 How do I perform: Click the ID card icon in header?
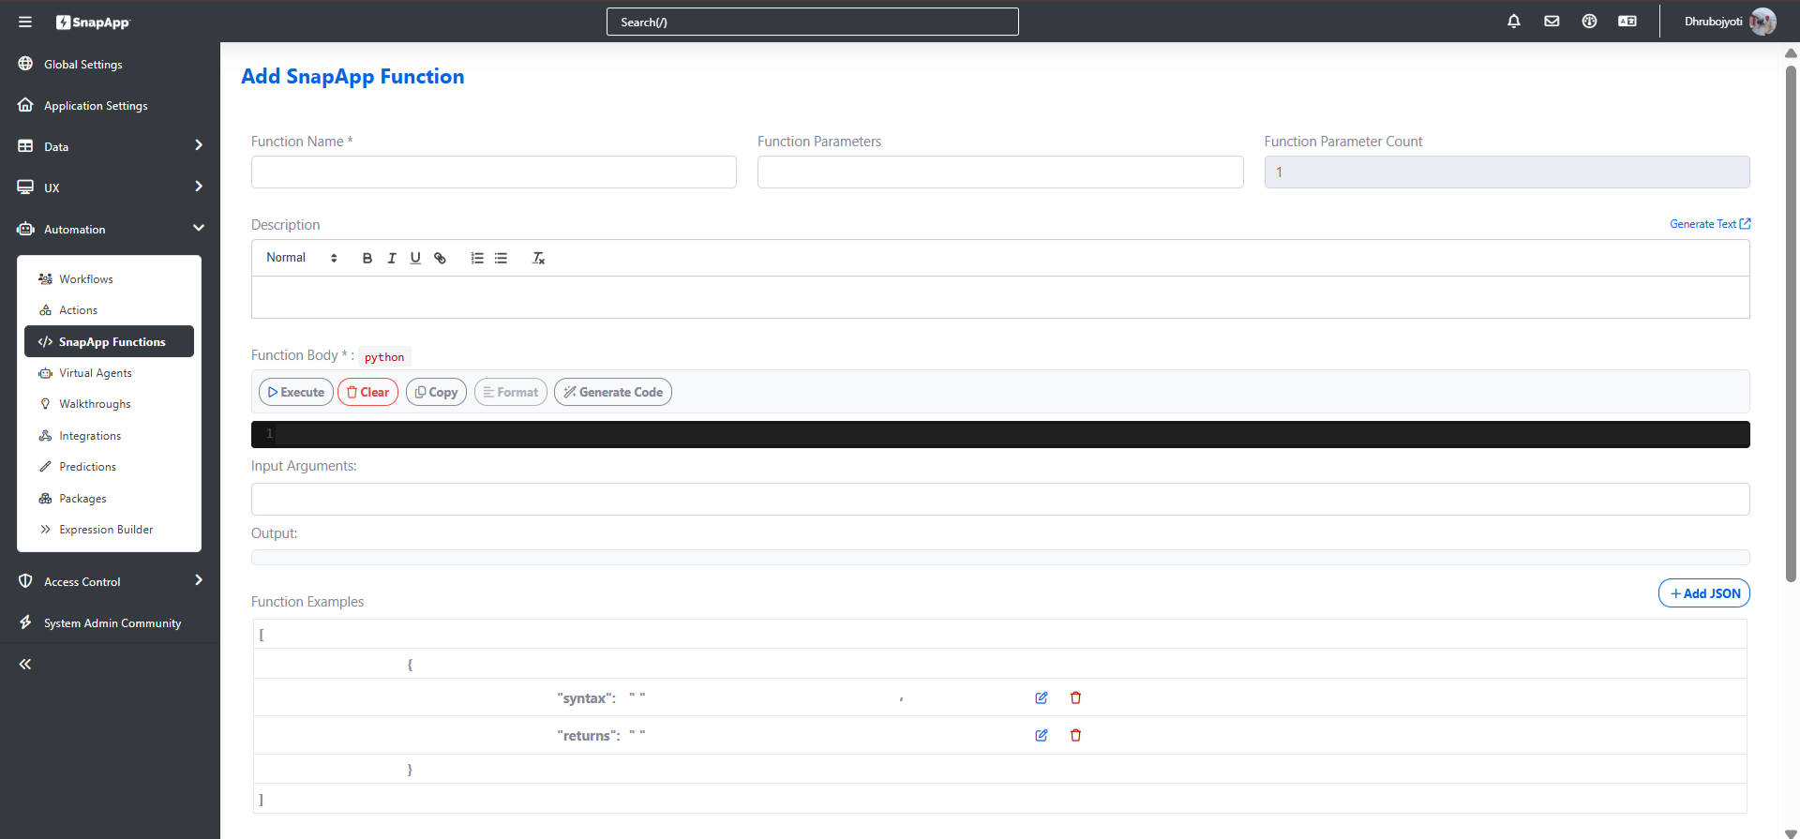point(1627,21)
